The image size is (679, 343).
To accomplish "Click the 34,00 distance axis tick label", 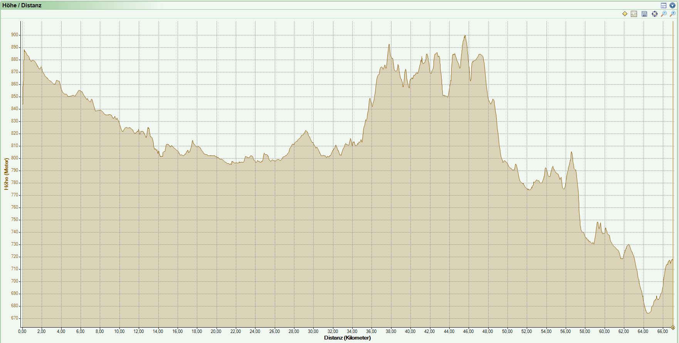I will 352,331.
